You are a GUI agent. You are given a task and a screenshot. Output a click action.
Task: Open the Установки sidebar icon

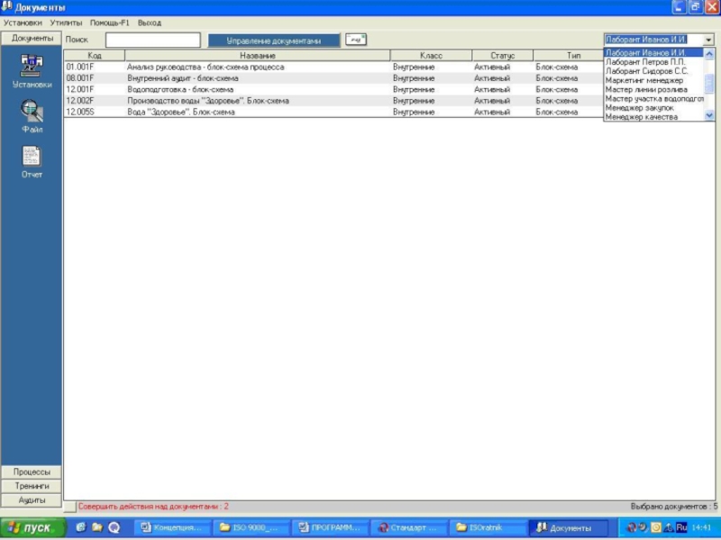(x=32, y=65)
